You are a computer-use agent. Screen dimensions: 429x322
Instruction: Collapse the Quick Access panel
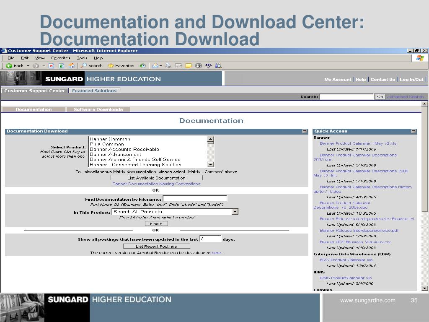point(413,131)
